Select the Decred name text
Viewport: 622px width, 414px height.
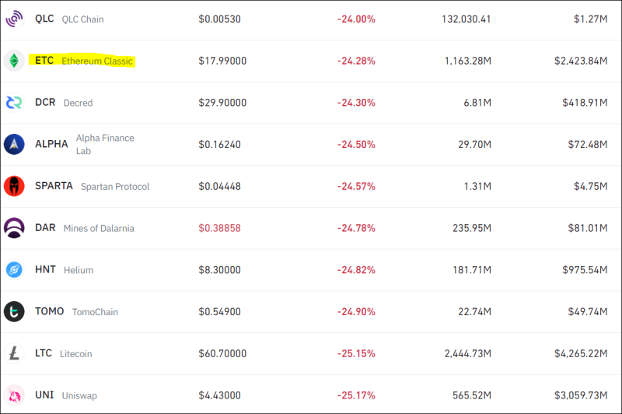click(x=79, y=103)
